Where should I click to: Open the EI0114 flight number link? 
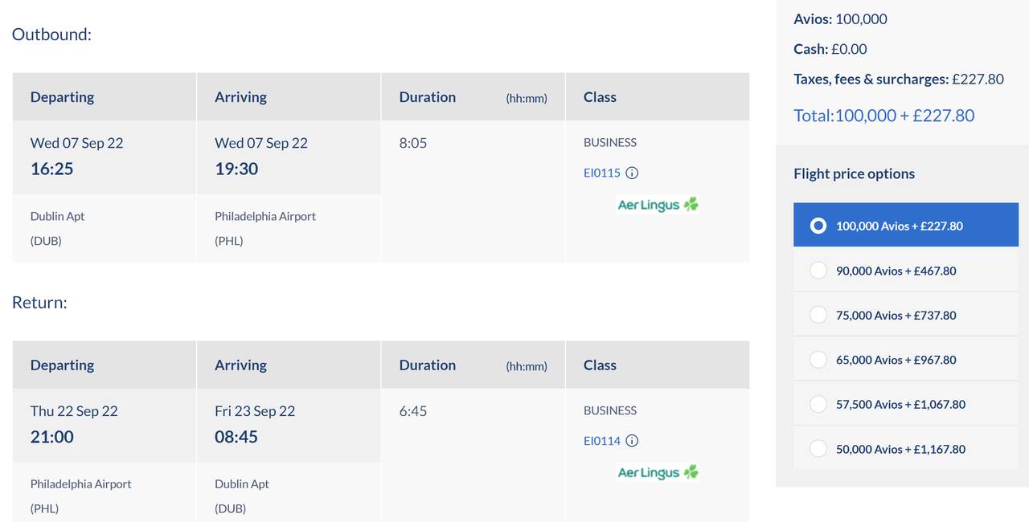coord(602,441)
